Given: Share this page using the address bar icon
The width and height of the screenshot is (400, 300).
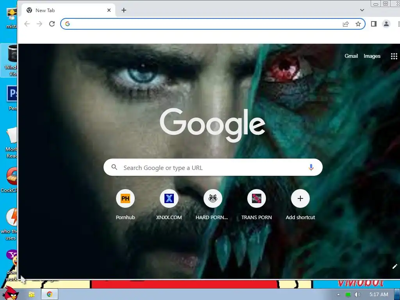Looking at the screenshot, I should [346, 24].
